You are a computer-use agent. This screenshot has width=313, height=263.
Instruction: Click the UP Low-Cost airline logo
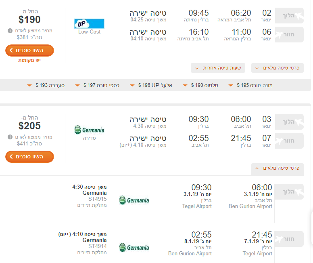(x=89, y=23)
